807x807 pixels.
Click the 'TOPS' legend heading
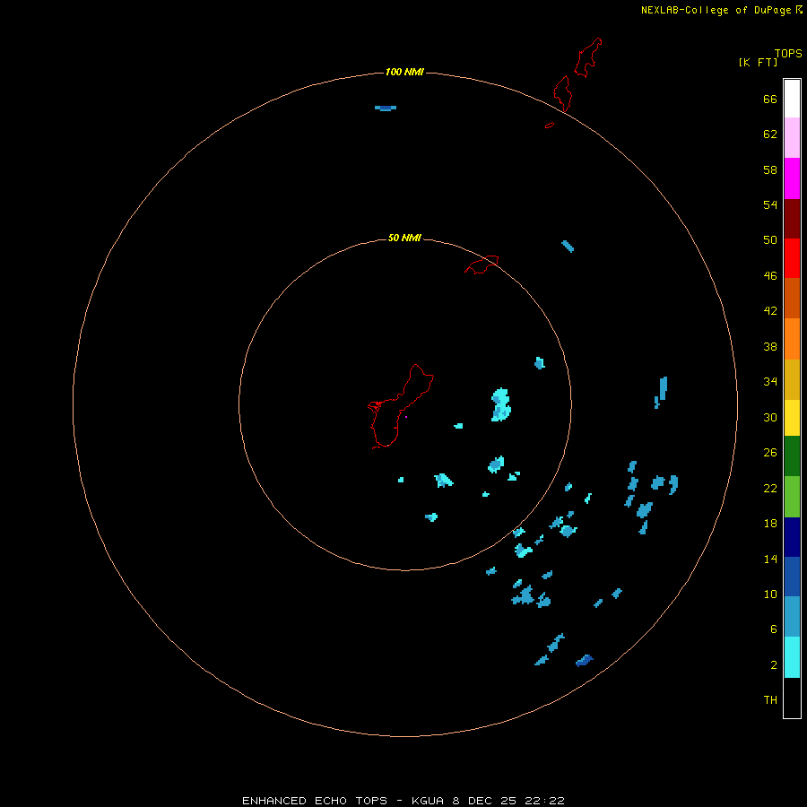(x=788, y=54)
